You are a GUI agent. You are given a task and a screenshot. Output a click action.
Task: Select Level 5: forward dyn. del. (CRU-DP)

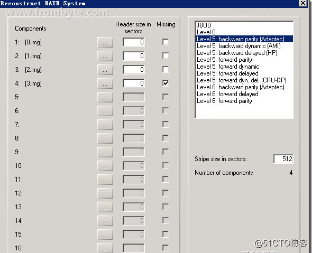[x=244, y=80]
